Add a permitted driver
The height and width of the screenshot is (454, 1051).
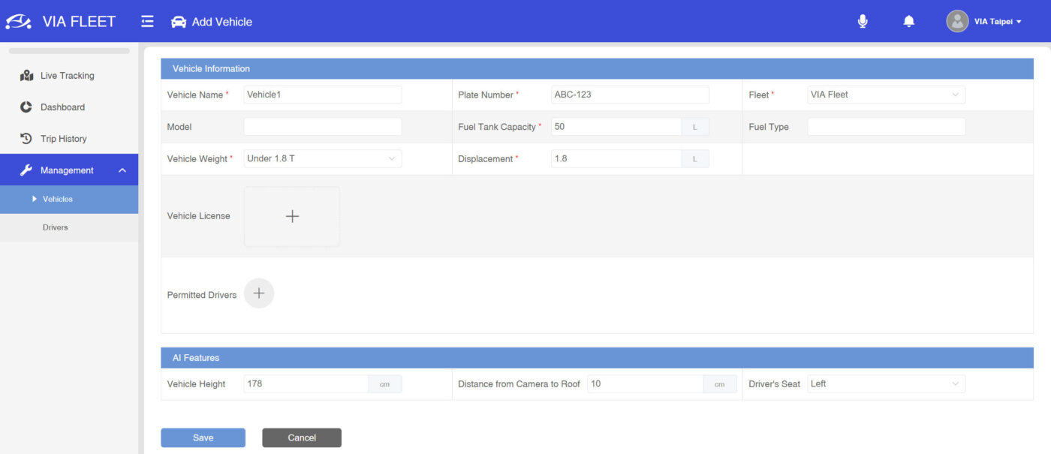click(259, 293)
